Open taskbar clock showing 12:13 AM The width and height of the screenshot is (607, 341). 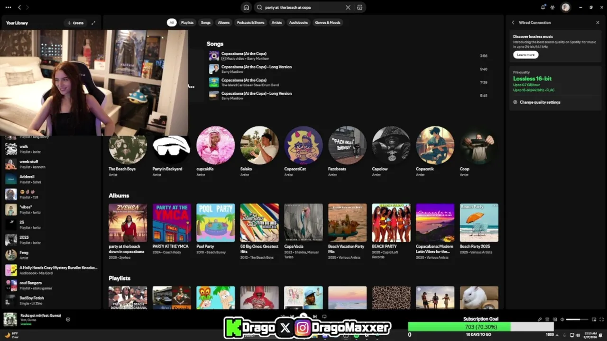pos(590,335)
